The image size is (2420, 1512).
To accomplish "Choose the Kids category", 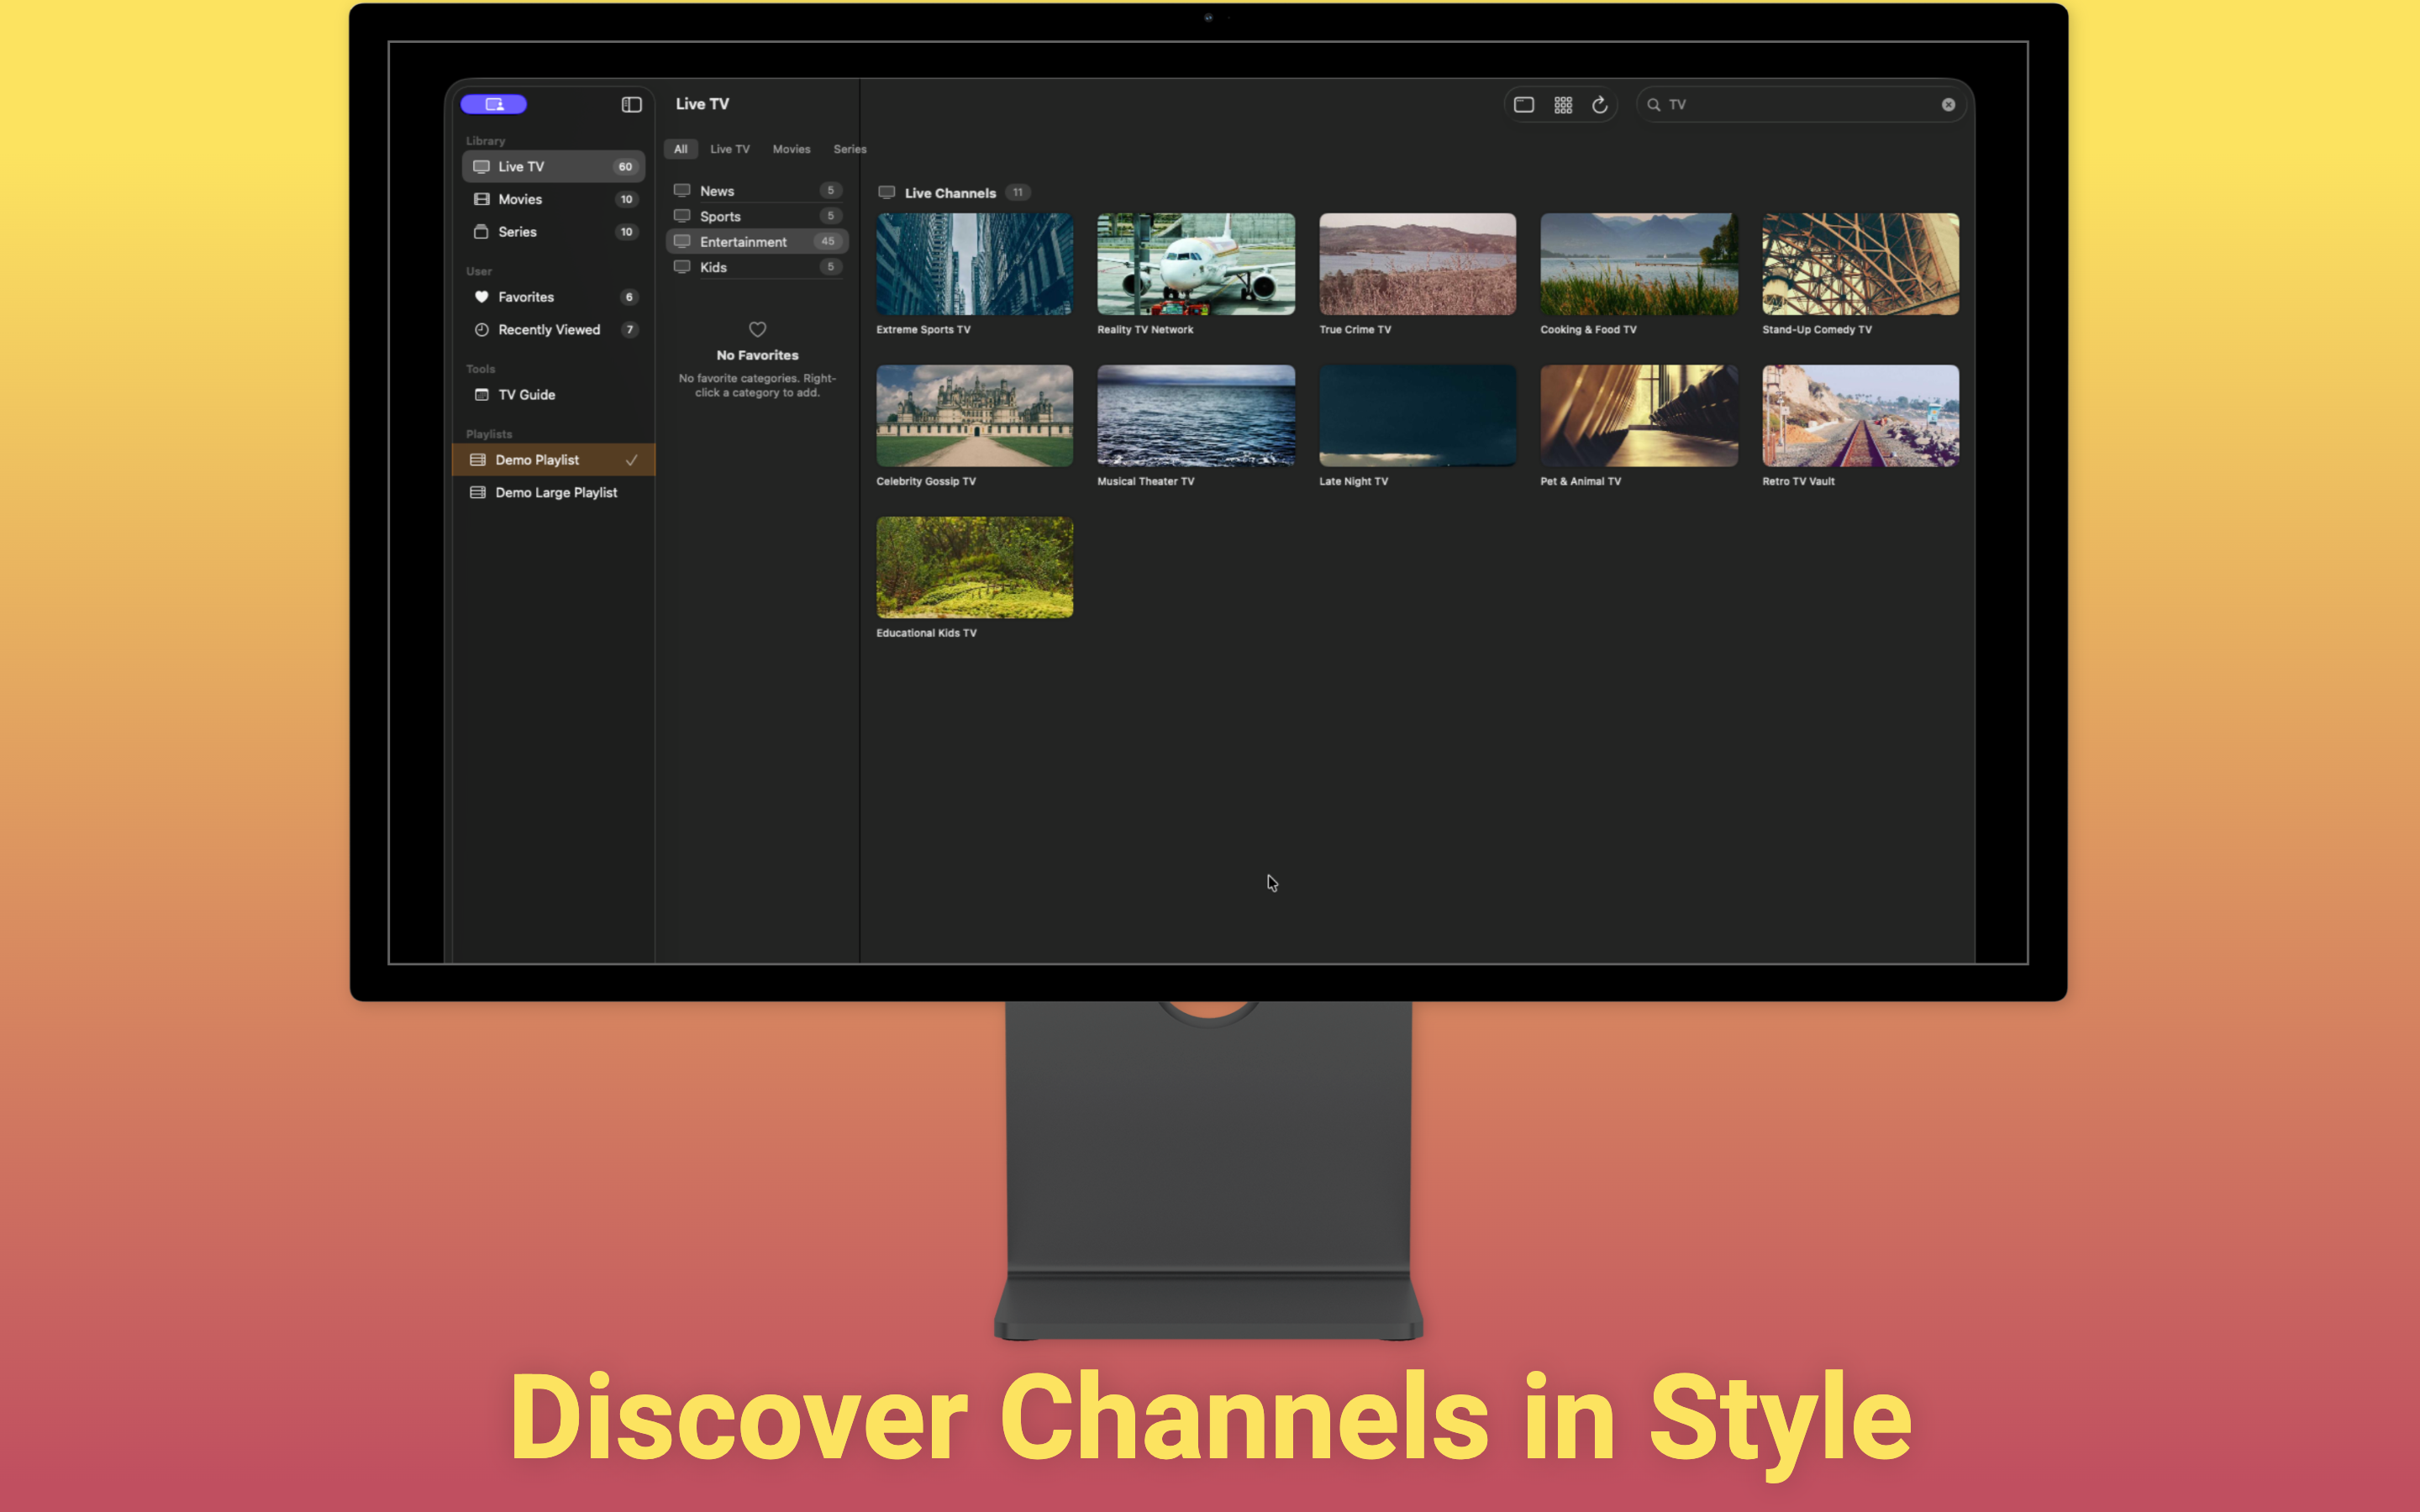I will (757, 267).
